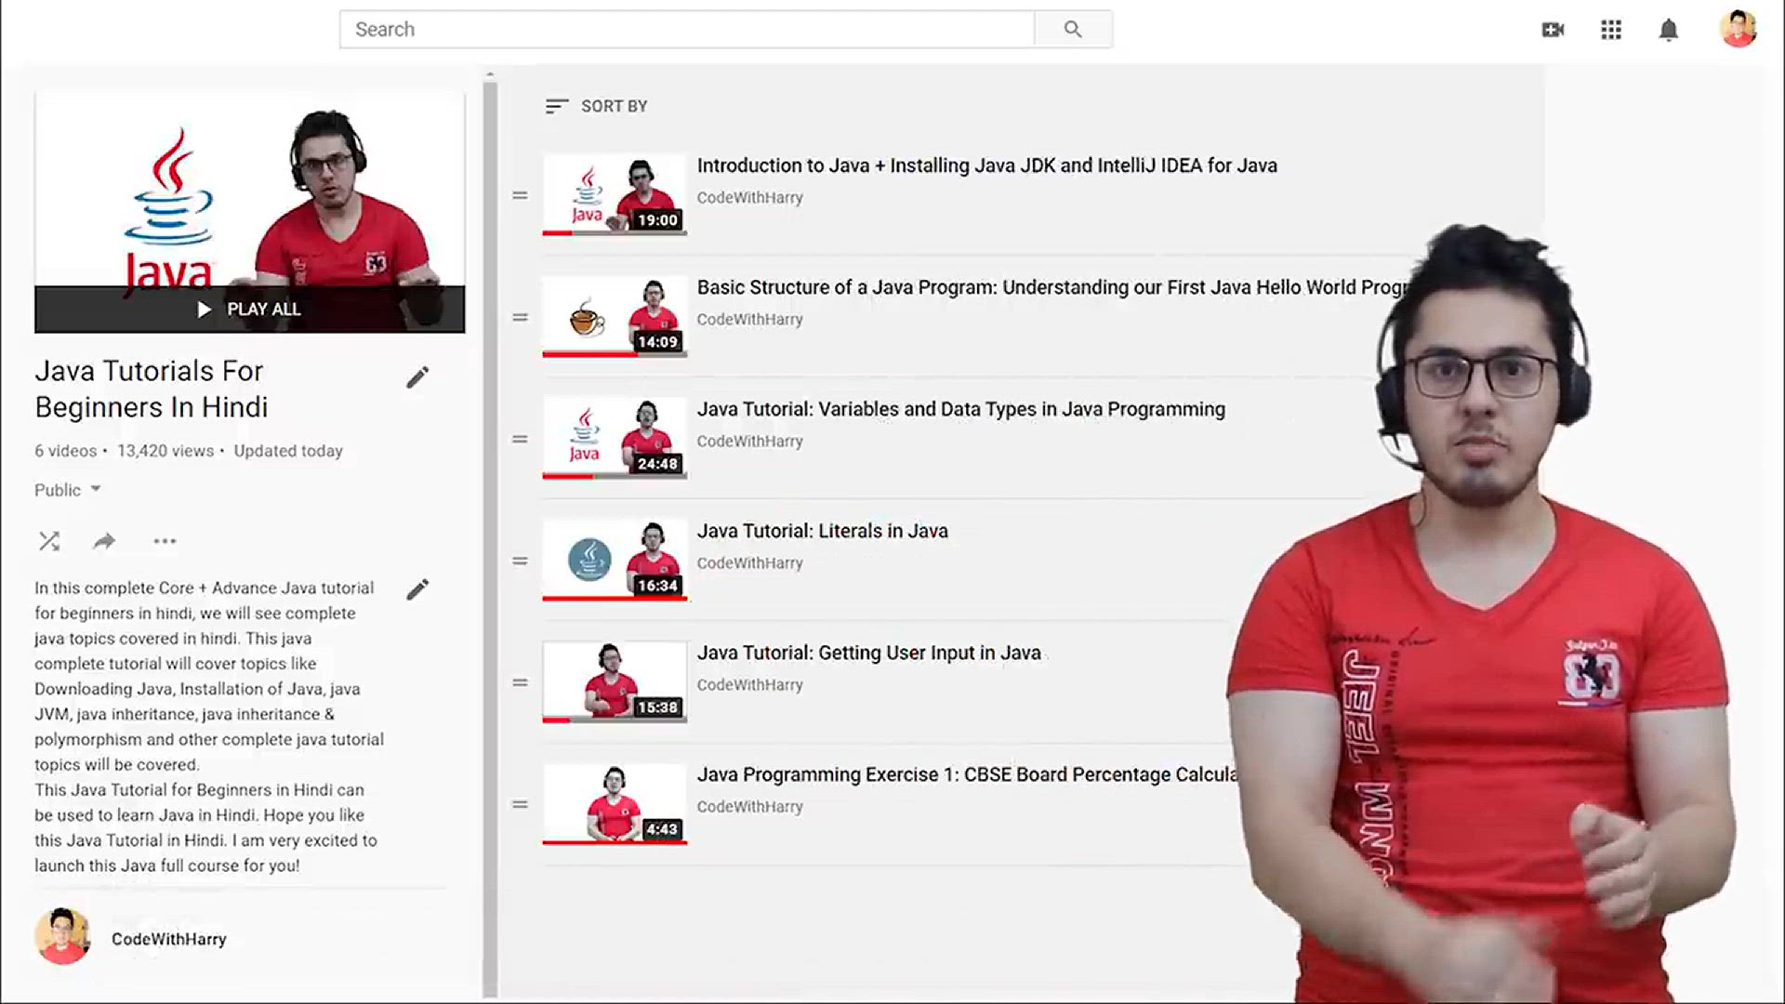
Task: Click the CodeWithHarry channel avatar
Action: pyautogui.click(x=63, y=936)
